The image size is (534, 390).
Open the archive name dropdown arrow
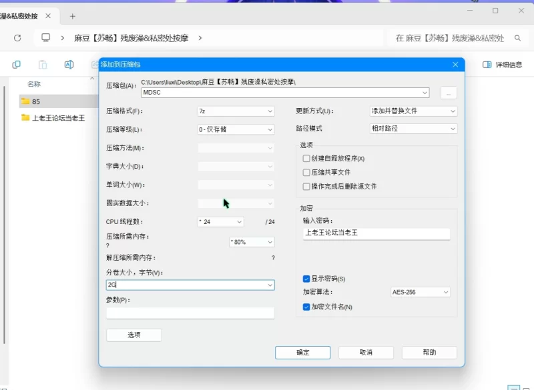(425, 93)
